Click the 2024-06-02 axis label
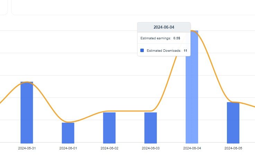 coord(109,148)
